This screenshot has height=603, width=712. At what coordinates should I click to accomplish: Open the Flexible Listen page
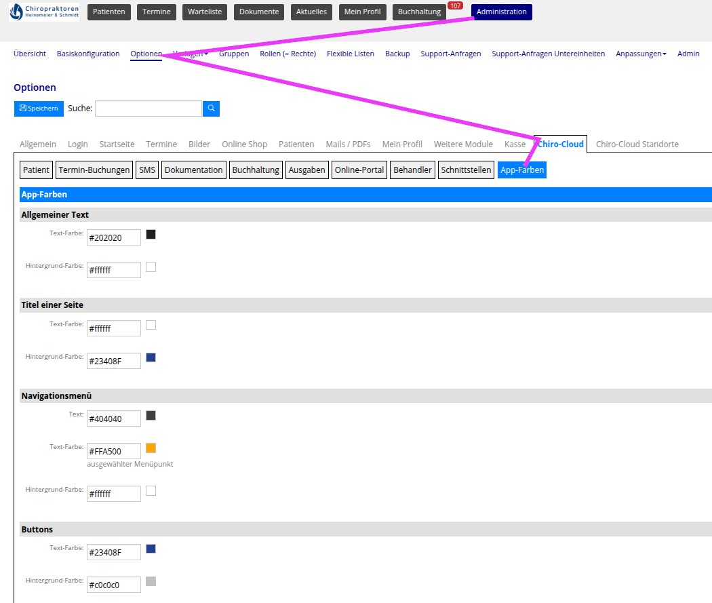[350, 54]
